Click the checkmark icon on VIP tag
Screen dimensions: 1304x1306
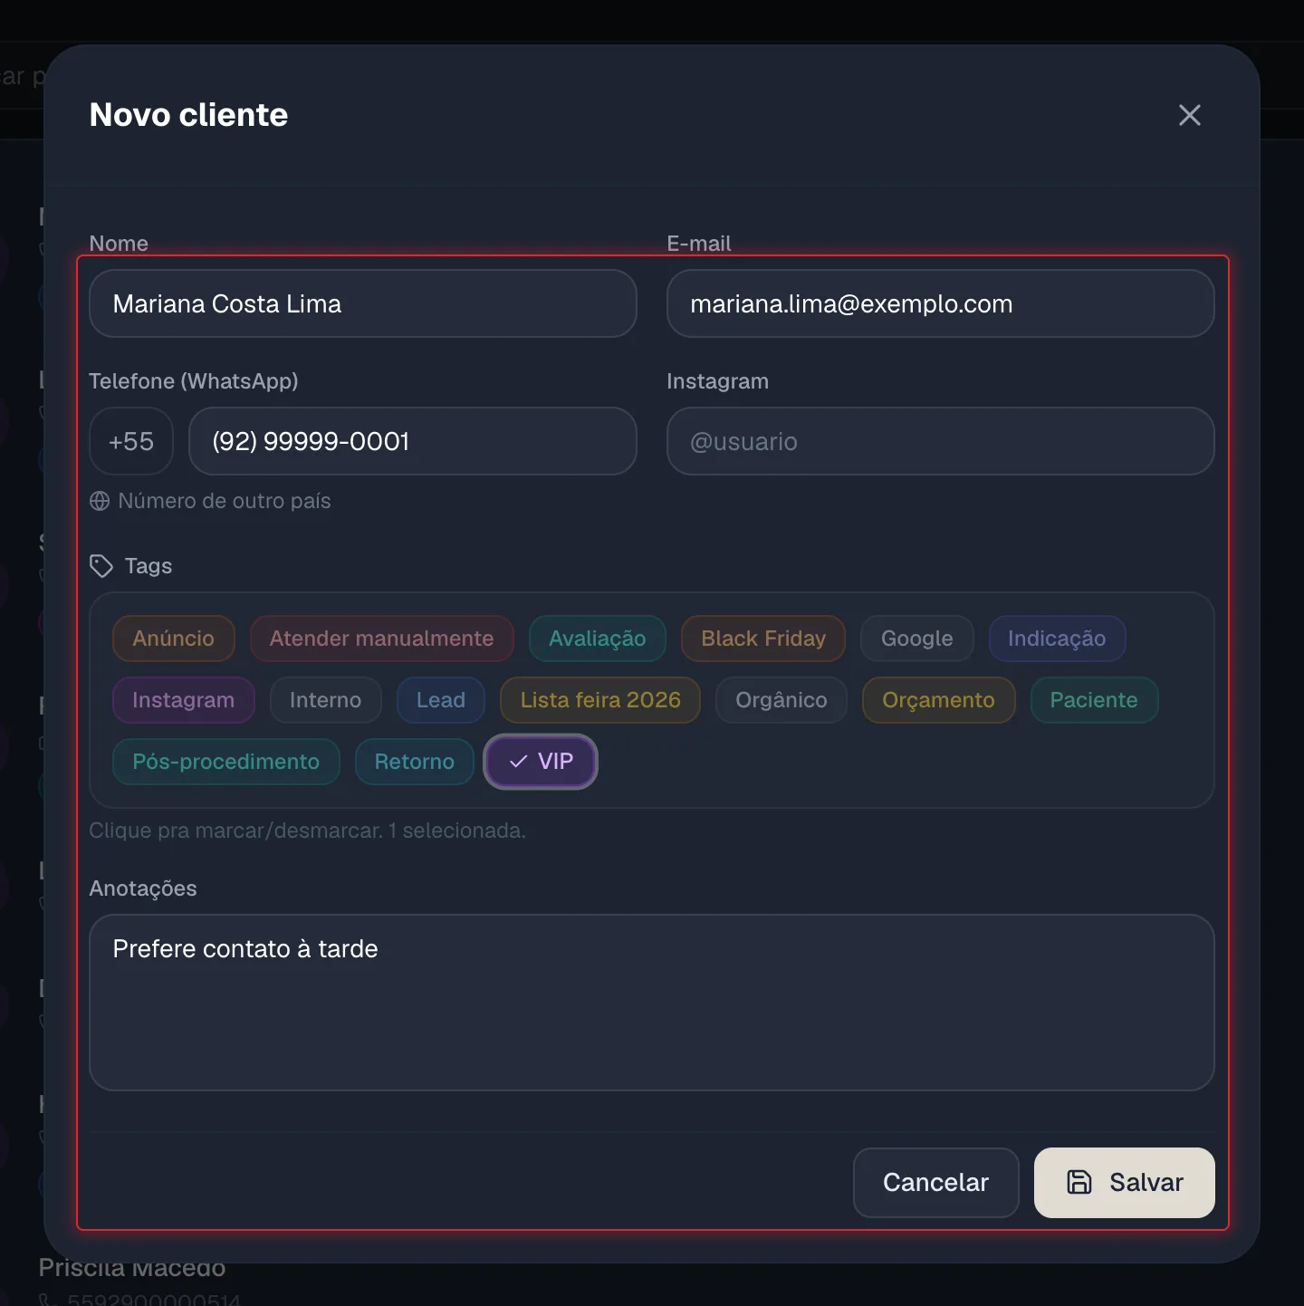519,762
